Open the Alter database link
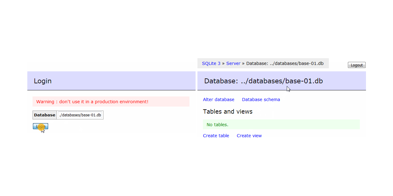Image resolution: width=393 pixels, height=196 pixels. pyautogui.click(x=218, y=100)
